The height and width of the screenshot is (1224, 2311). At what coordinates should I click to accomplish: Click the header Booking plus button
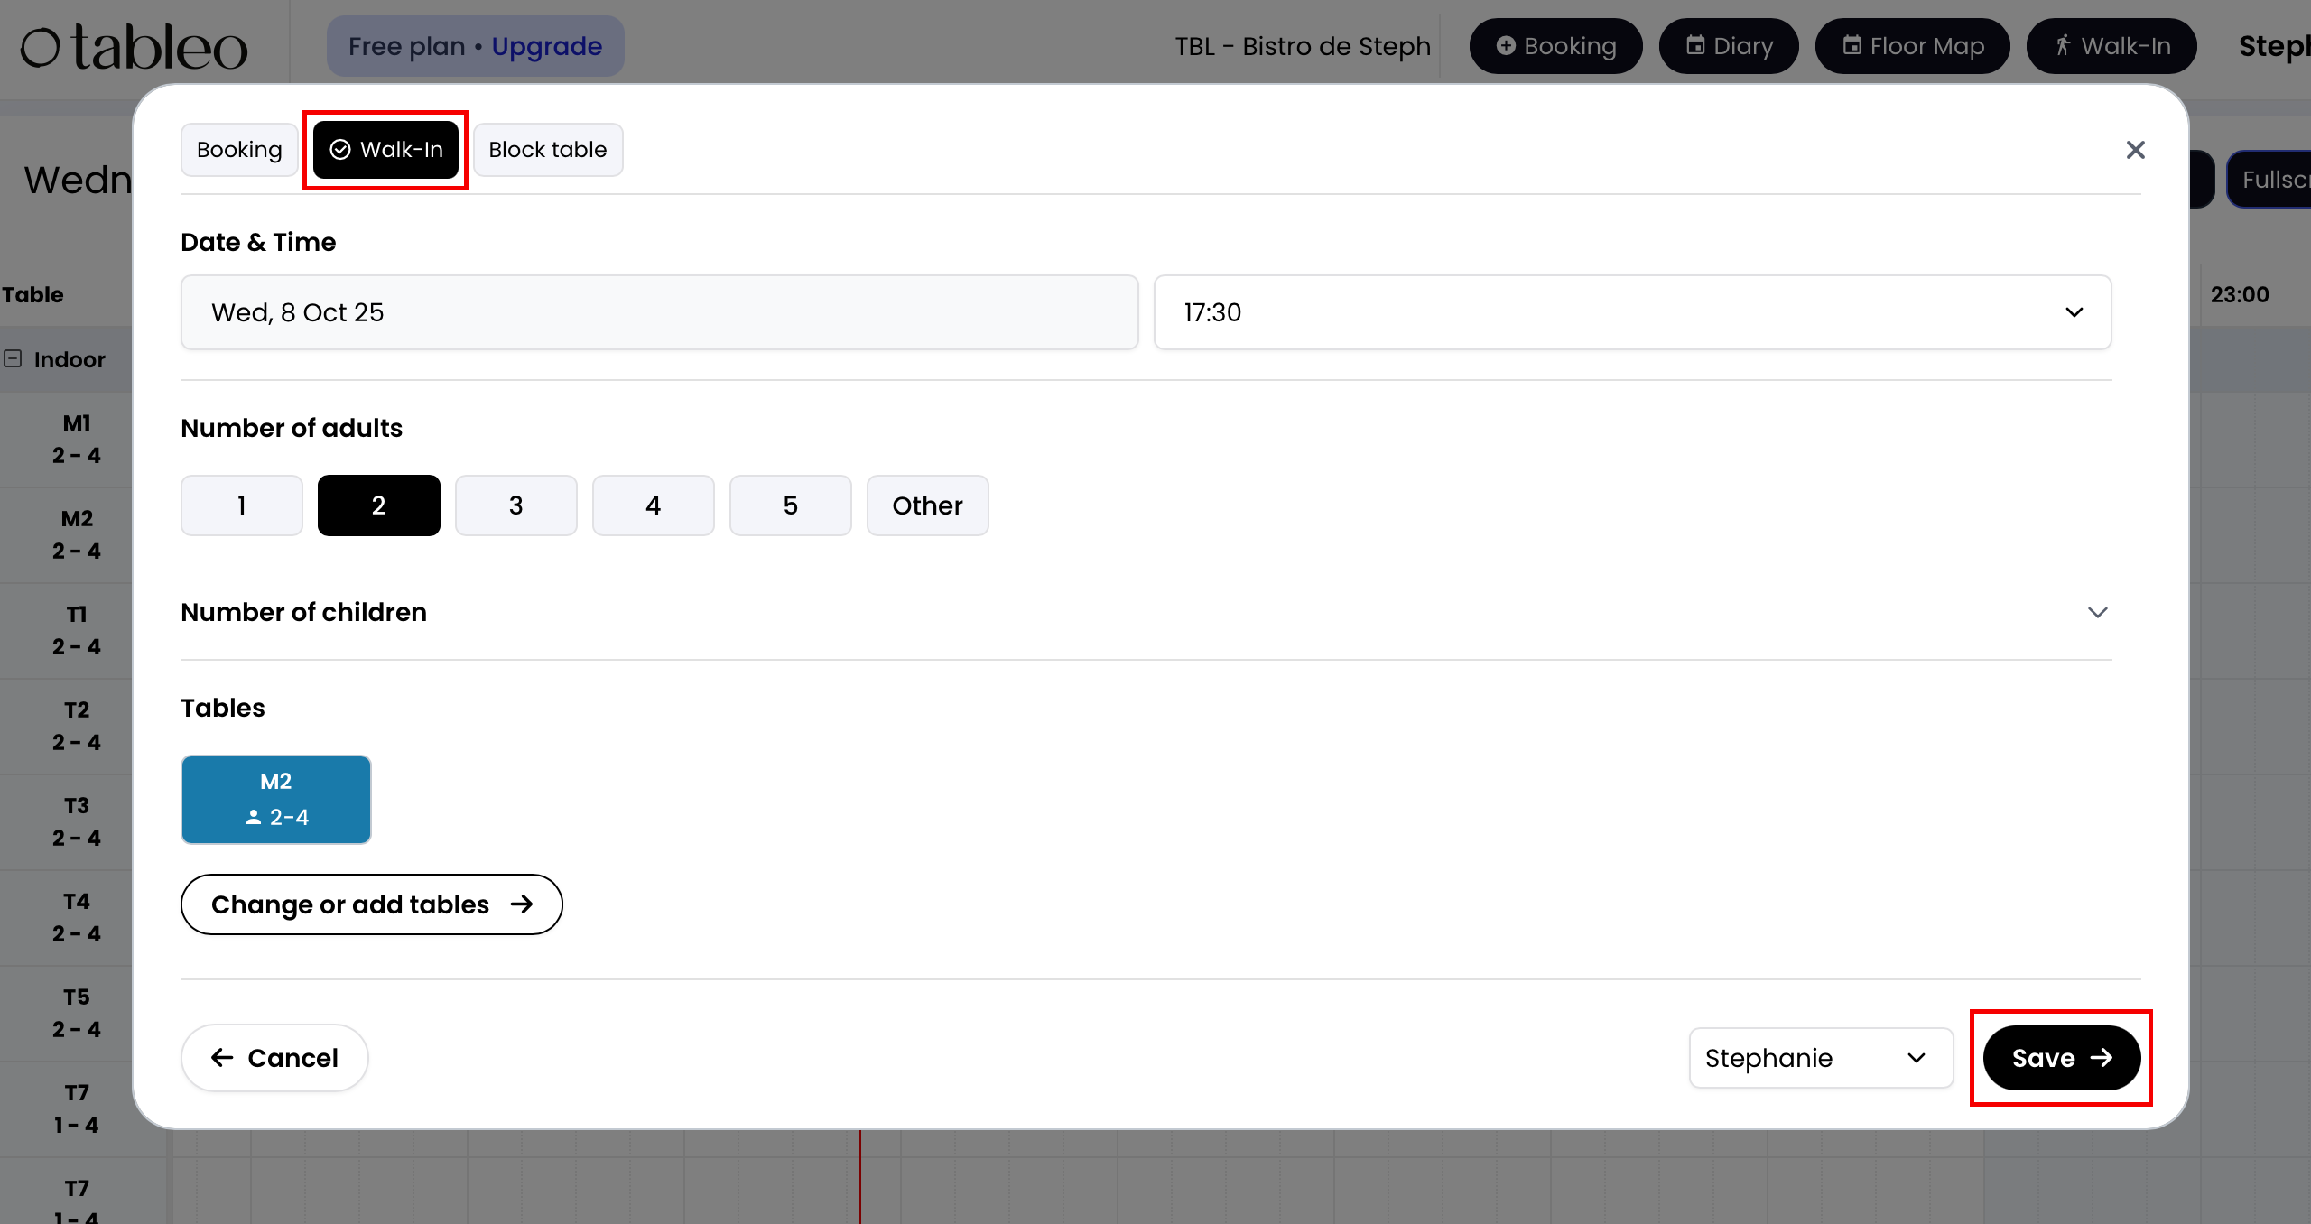coord(1555,46)
